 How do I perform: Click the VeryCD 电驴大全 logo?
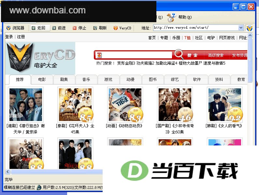pos(40,58)
